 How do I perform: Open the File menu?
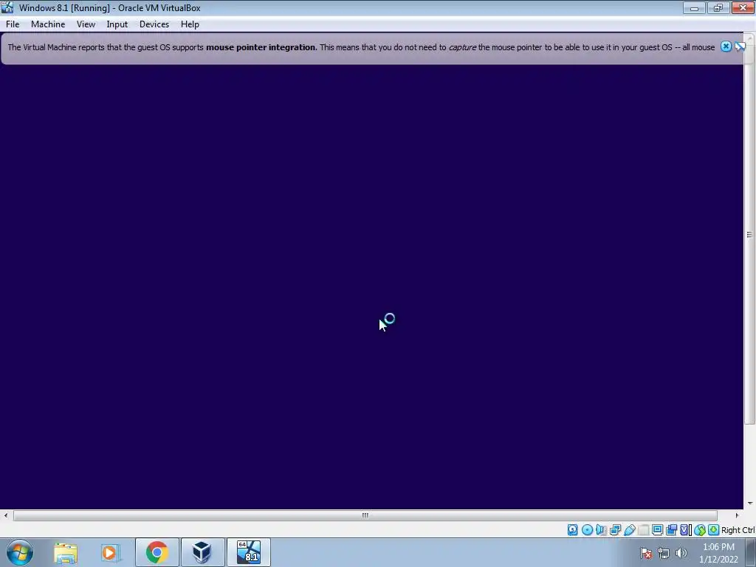pos(13,24)
